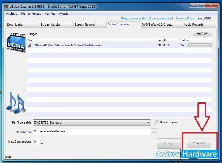
Task: Click the 0% status value
Action: [182, 45]
